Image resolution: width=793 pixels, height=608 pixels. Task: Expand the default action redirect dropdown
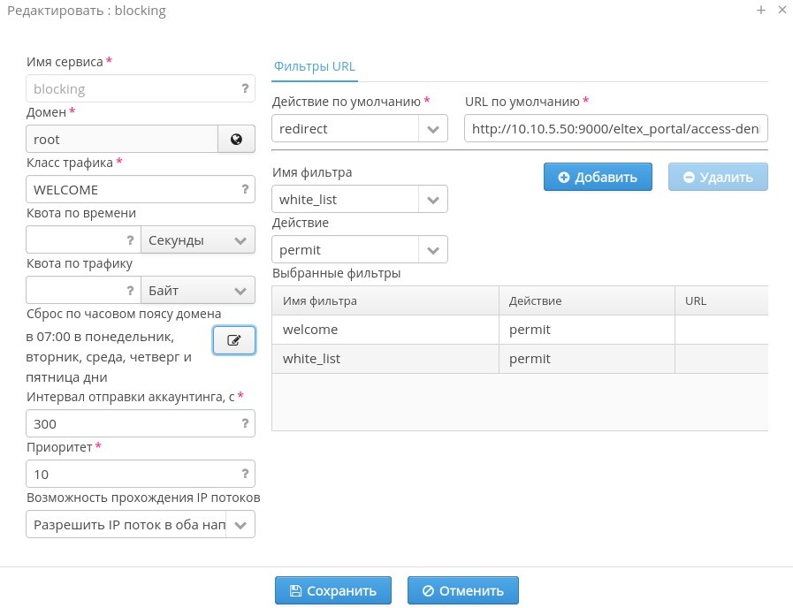coord(432,129)
